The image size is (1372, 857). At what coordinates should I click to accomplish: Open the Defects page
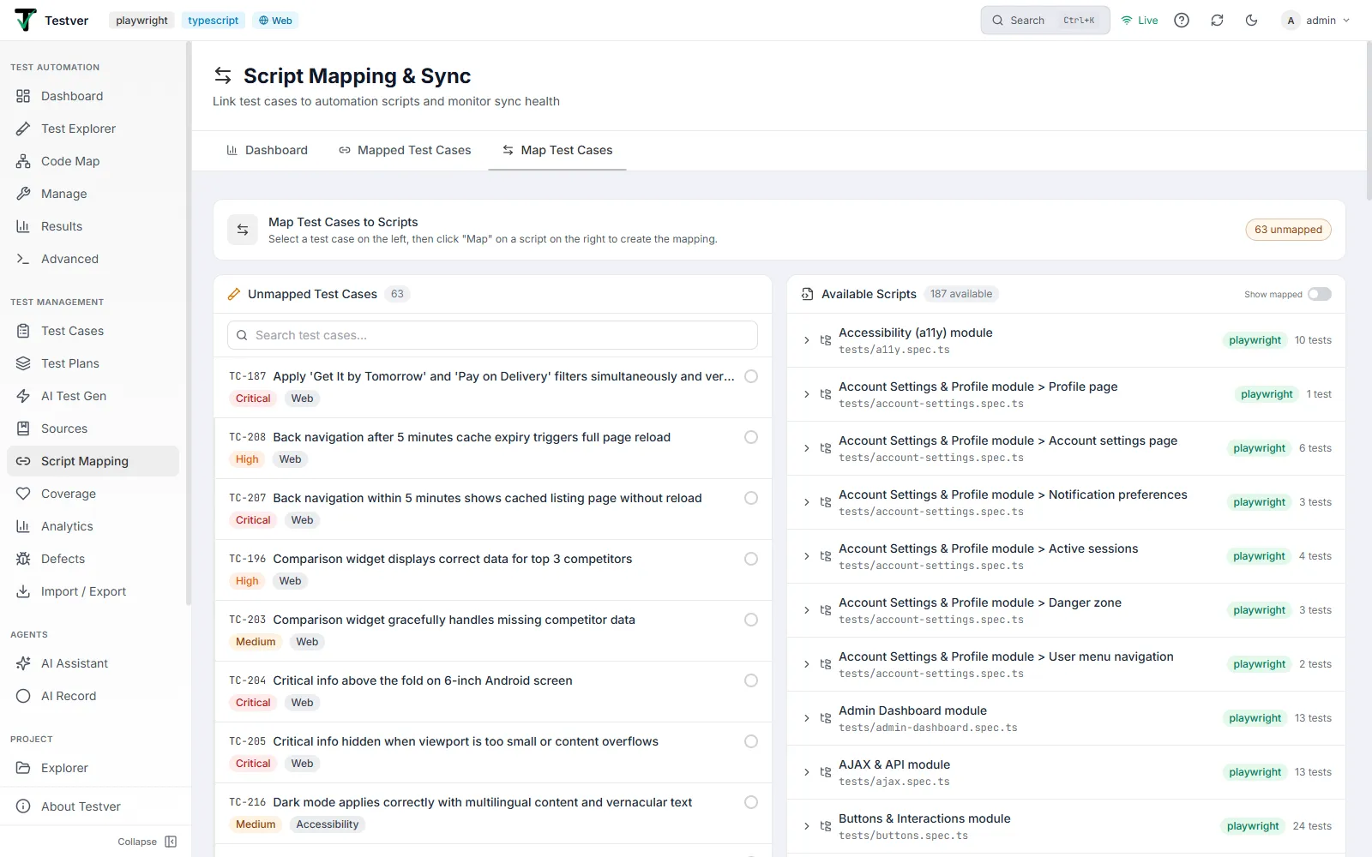click(x=93, y=559)
